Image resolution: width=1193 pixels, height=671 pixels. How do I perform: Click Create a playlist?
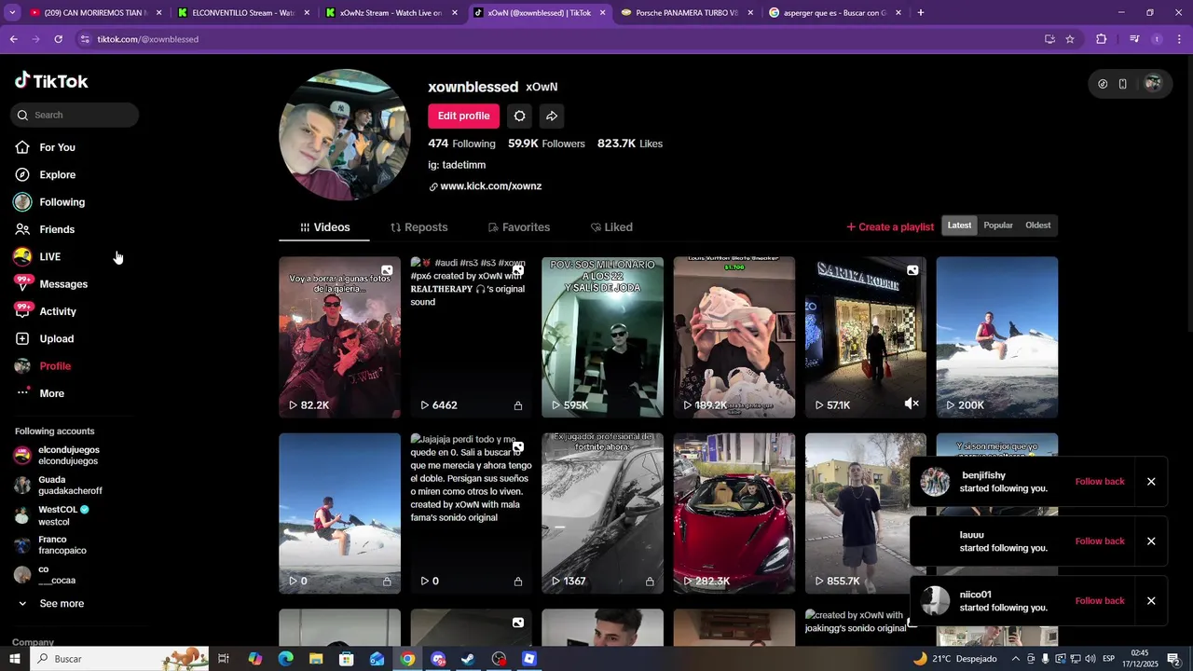890,226
